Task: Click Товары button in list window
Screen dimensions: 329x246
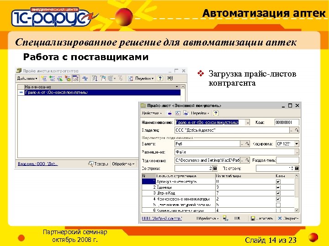Action: click(98, 164)
